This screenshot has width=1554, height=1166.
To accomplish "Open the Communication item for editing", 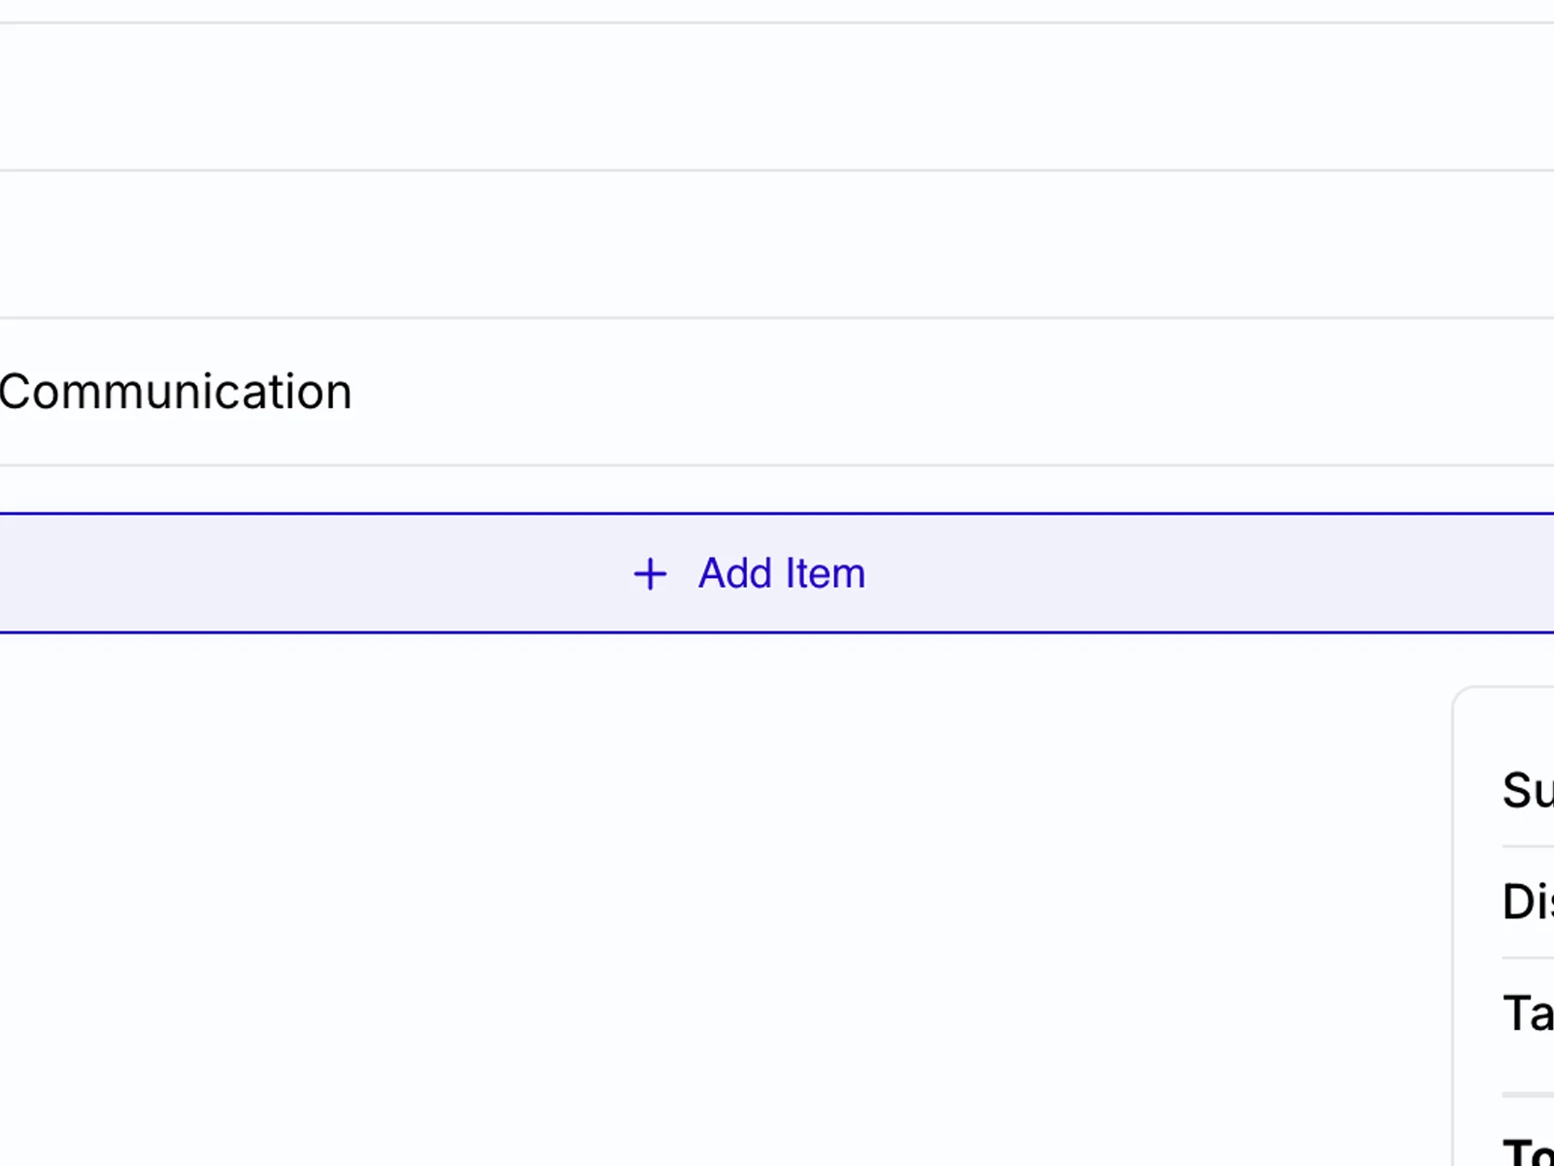I will (x=175, y=391).
